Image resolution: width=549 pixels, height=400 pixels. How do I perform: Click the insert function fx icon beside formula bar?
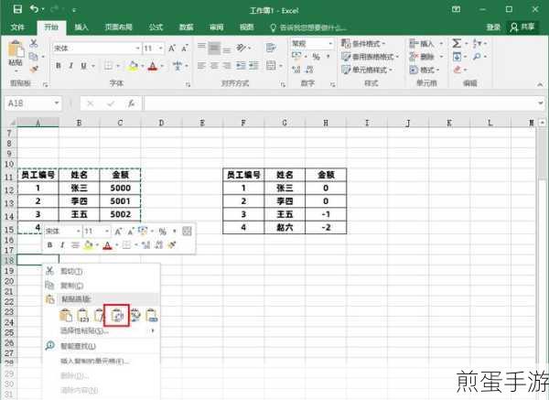tap(131, 103)
